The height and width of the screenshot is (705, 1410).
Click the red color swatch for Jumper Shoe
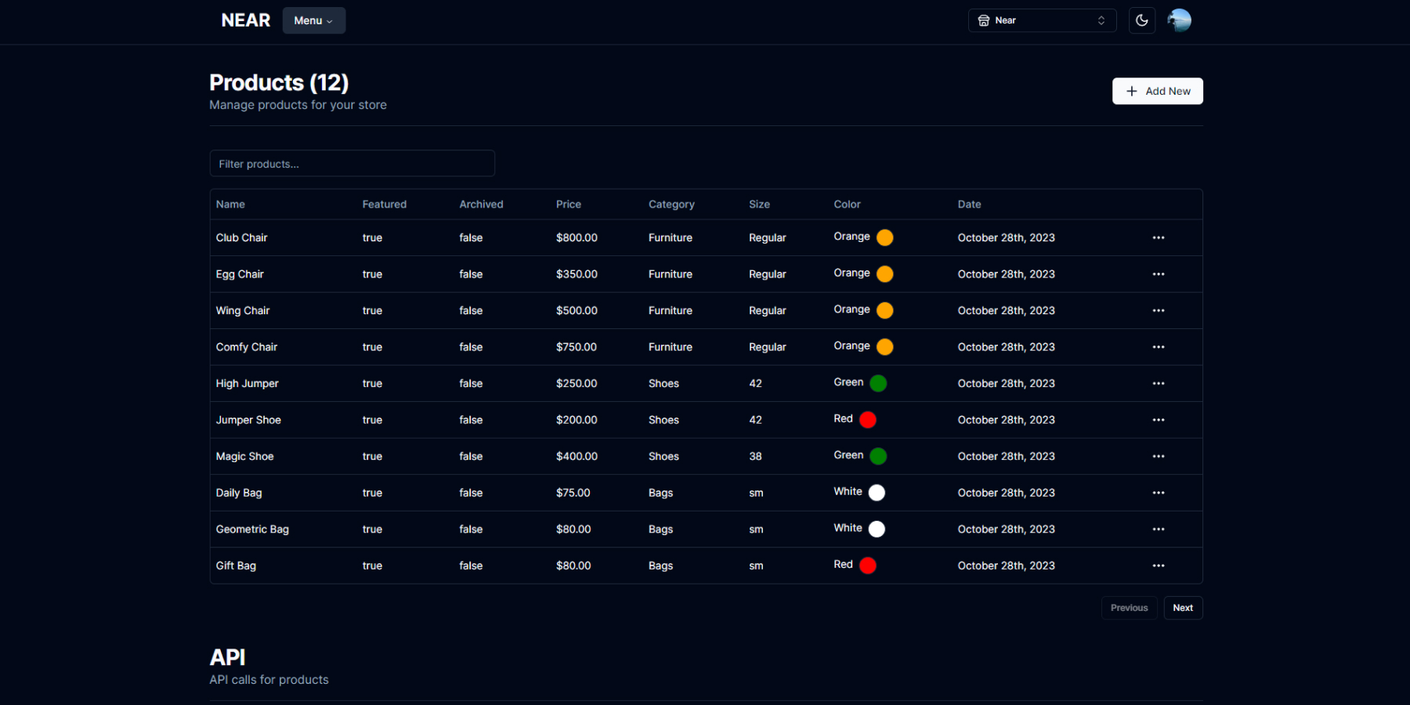867,420
